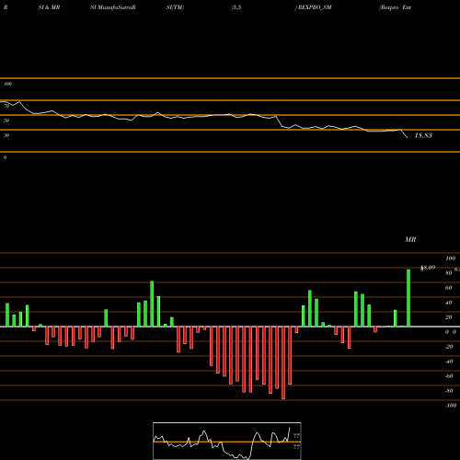This screenshot has width=460, height=460.
Task: Click the MR axis '40' label
Action: click(449, 303)
